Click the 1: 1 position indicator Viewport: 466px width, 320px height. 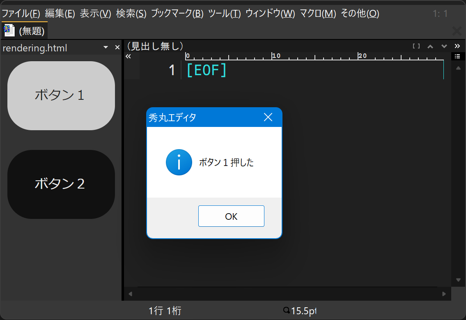click(440, 14)
